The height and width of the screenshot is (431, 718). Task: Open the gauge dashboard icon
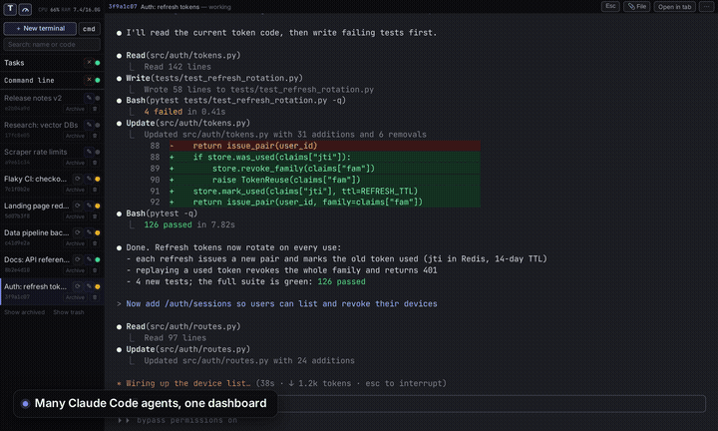pos(25,8)
